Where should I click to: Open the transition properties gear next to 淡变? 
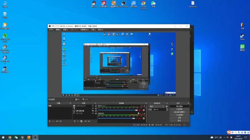pyautogui.click(x=167, y=106)
